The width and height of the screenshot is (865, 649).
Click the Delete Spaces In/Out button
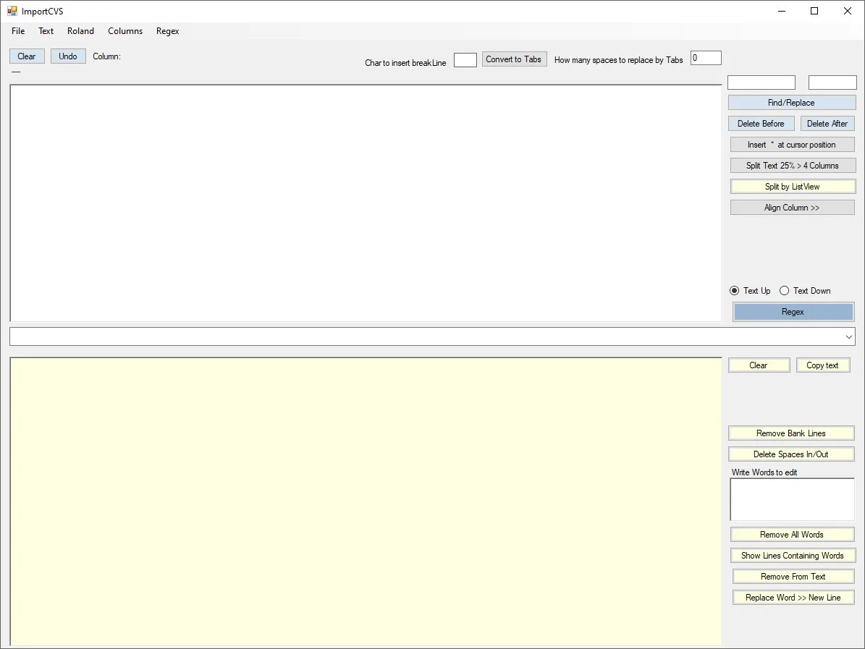pyautogui.click(x=791, y=454)
